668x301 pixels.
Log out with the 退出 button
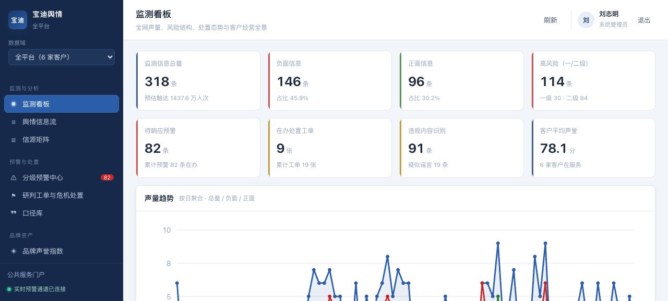pos(644,20)
